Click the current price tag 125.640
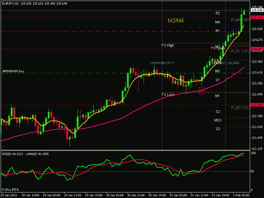 pyautogui.click(x=257, y=10)
